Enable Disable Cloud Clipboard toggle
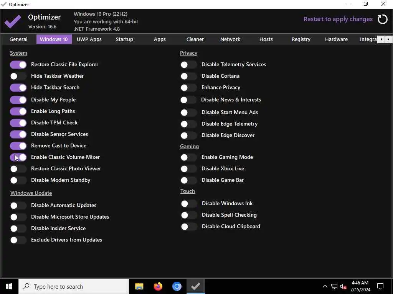The width and height of the screenshot is (393, 294). [189, 227]
